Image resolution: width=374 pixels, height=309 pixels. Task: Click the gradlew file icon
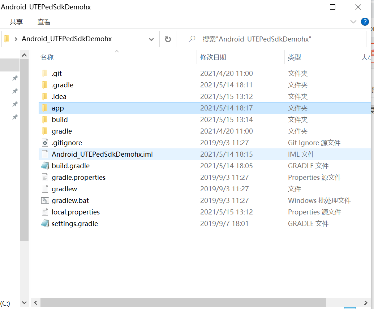click(45, 189)
